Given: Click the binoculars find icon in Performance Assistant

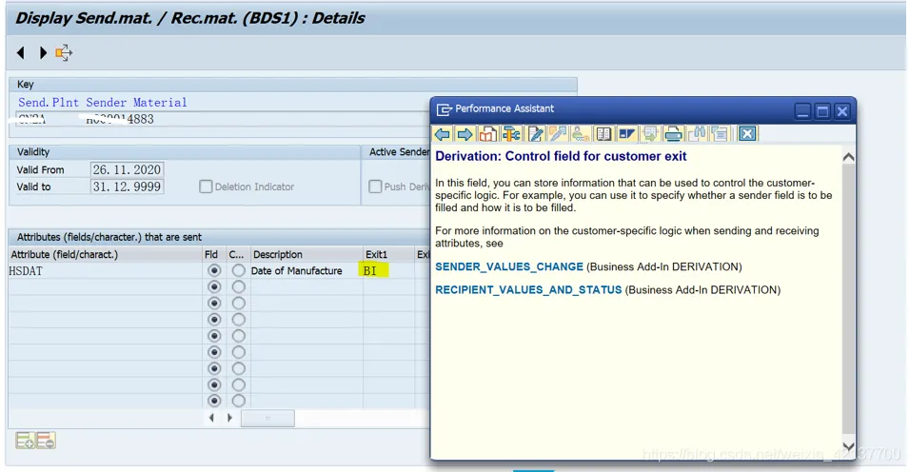Looking at the screenshot, I should click(x=697, y=134).
